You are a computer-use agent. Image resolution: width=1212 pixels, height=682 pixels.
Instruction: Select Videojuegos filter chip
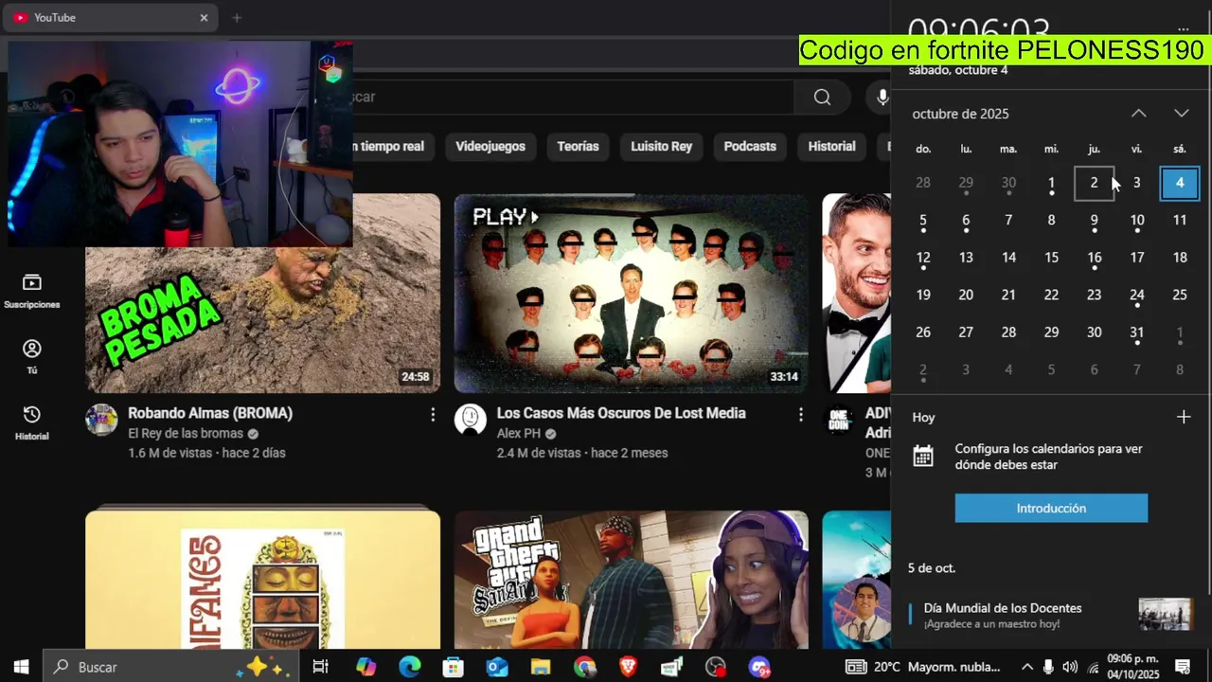(490, 147)
